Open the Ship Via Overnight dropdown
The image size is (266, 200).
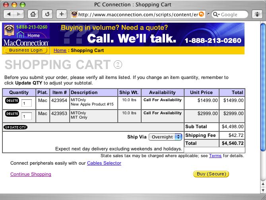pos(165,137)
